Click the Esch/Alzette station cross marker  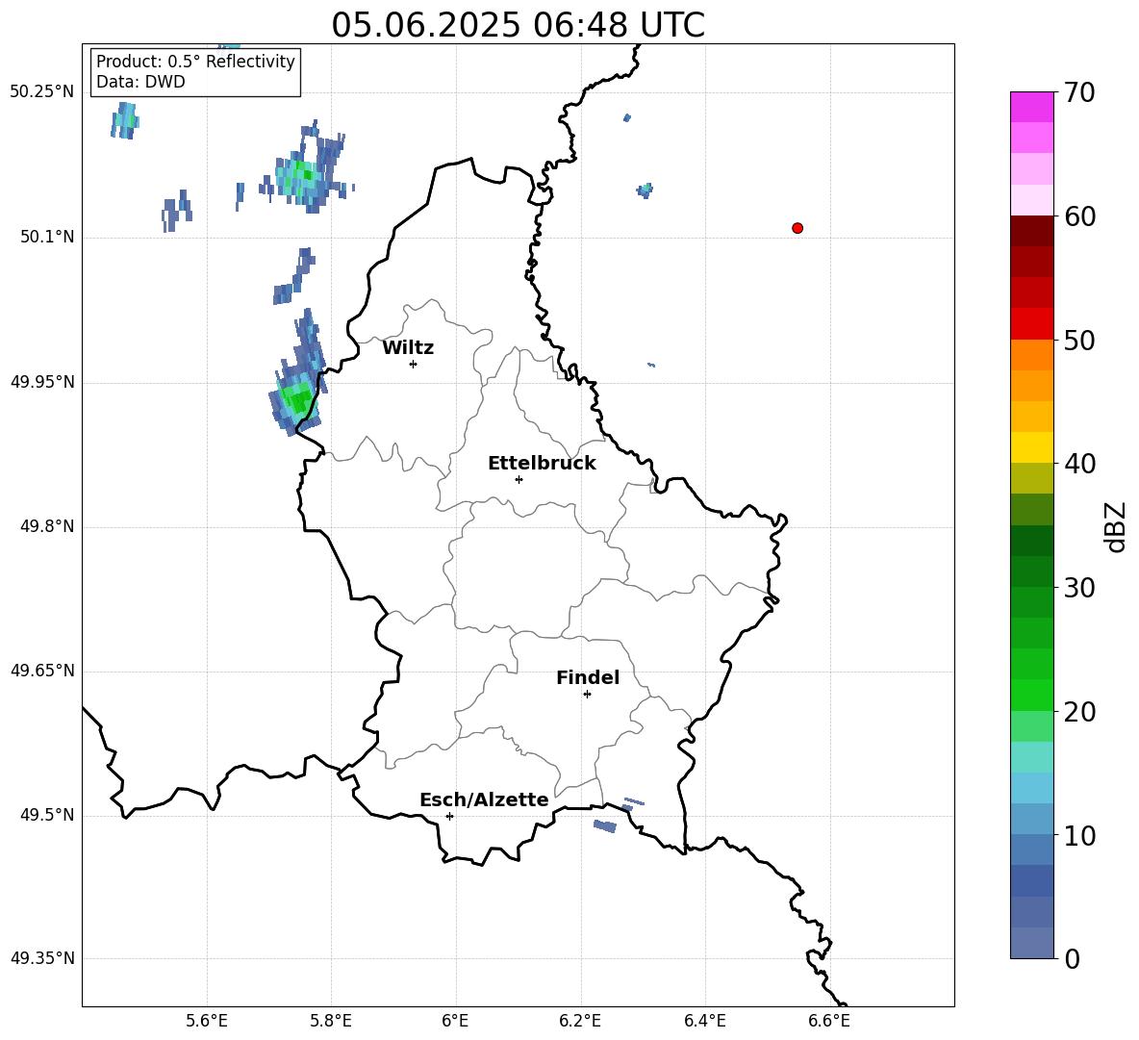pyautogui.click(x=449, y=816)
